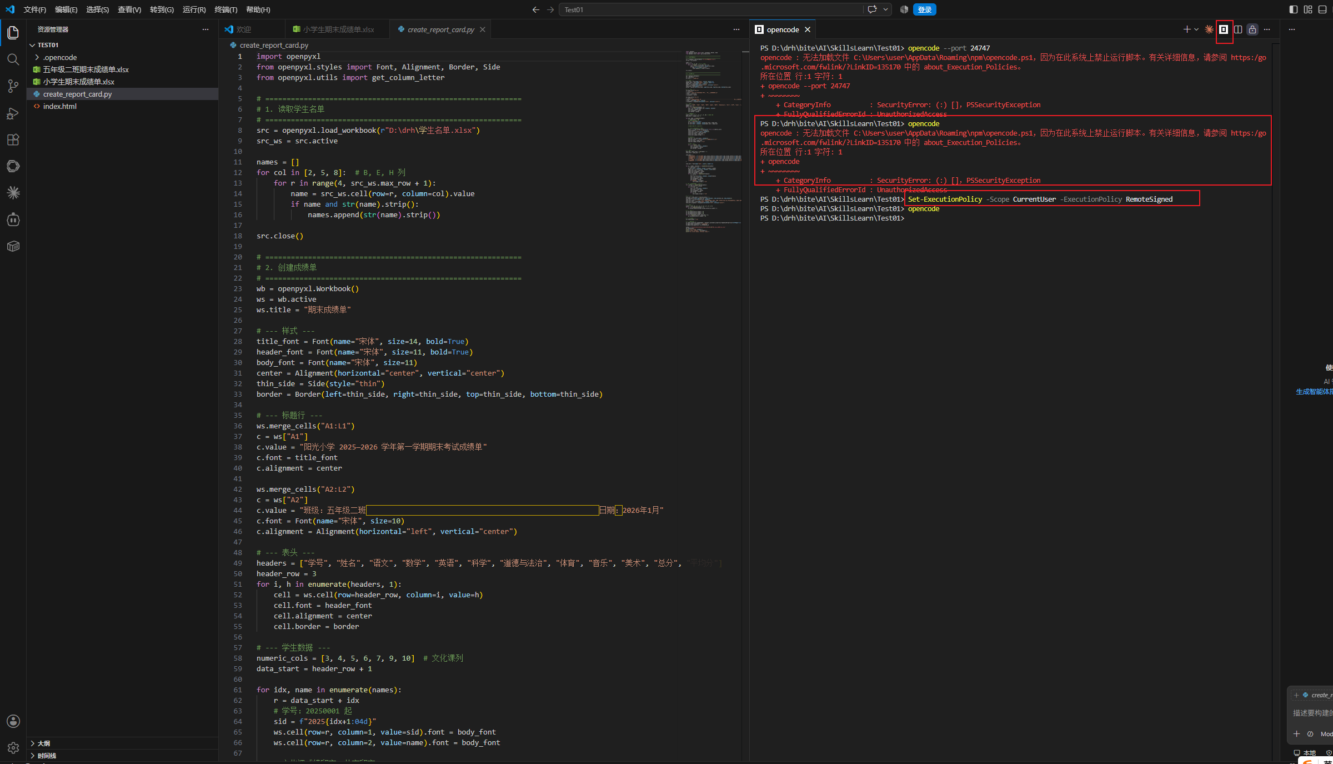Viewport: 1333px width, 764px height.
Task: Open the Extensions view
Action: (13, 139)
